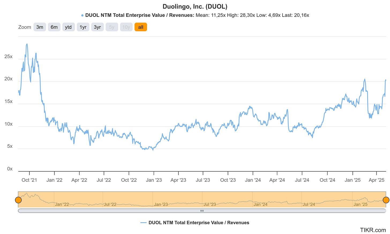Set zoom to ytd
The height and width of the screenshot is (234, 390).
click(x=69, y=27)
